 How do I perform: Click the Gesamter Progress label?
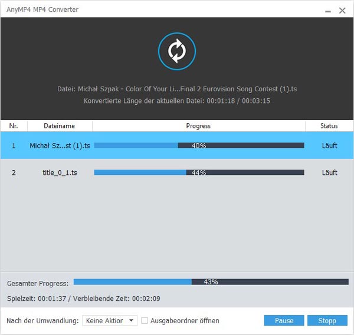(x=38, y=283)
